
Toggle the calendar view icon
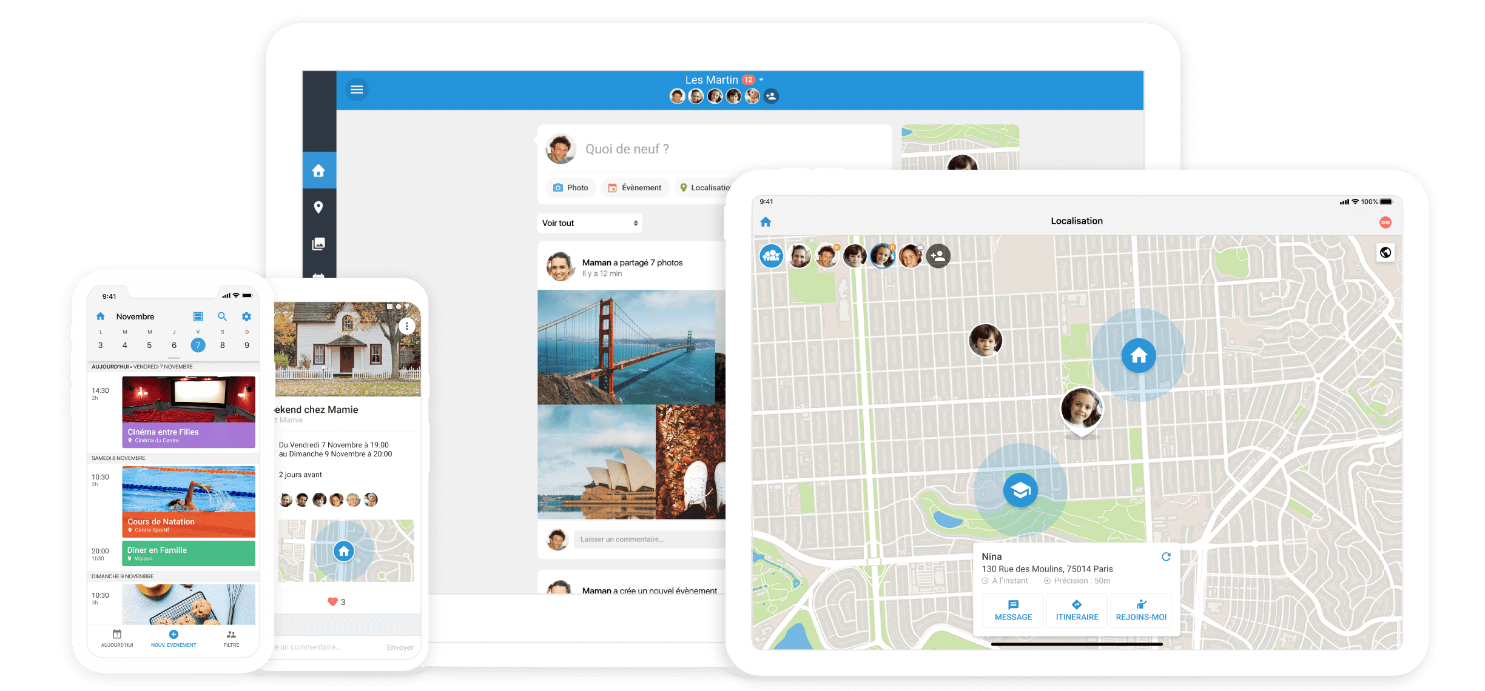tap(198, 316)
